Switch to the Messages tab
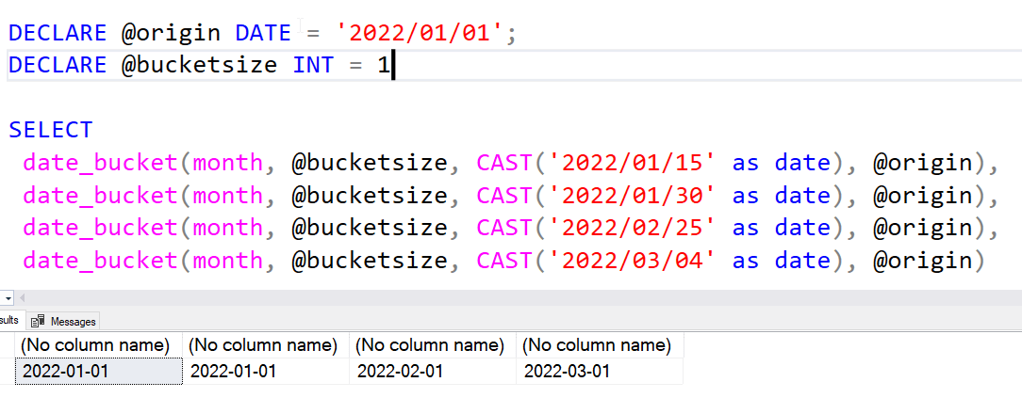The width and height of the screenshot is (1022, 414). [x=65, y=322]
